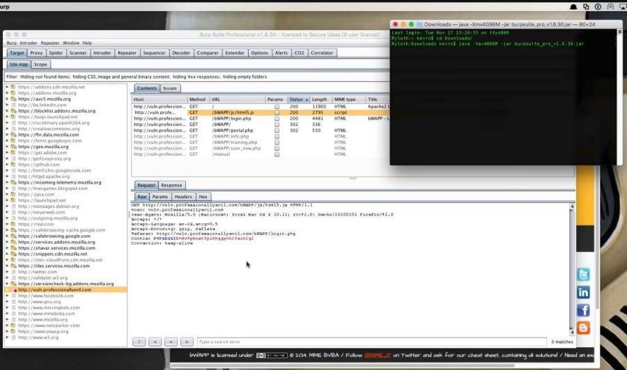The image size is (627, 370).
Task: Open Blogger share icon on bWAPP page
Action: pyautogui.click(x=583, y=328)
